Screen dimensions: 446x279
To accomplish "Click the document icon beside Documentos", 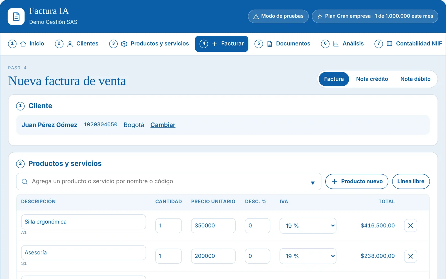I will tap(270, 44).
